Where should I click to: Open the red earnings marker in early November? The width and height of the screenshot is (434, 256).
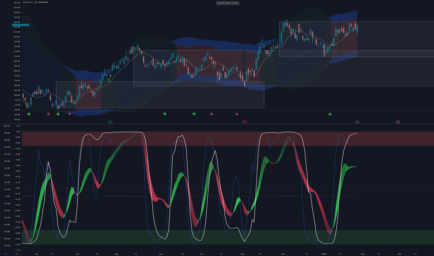244,122
